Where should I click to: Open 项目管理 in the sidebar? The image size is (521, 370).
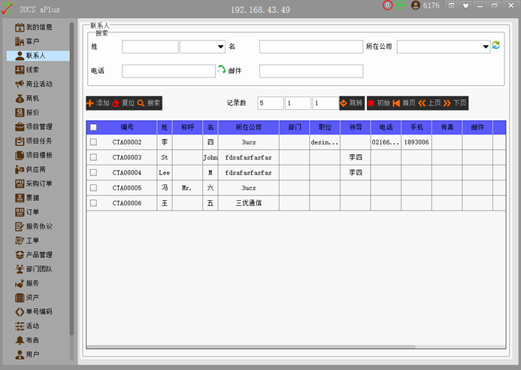point(34,126)
